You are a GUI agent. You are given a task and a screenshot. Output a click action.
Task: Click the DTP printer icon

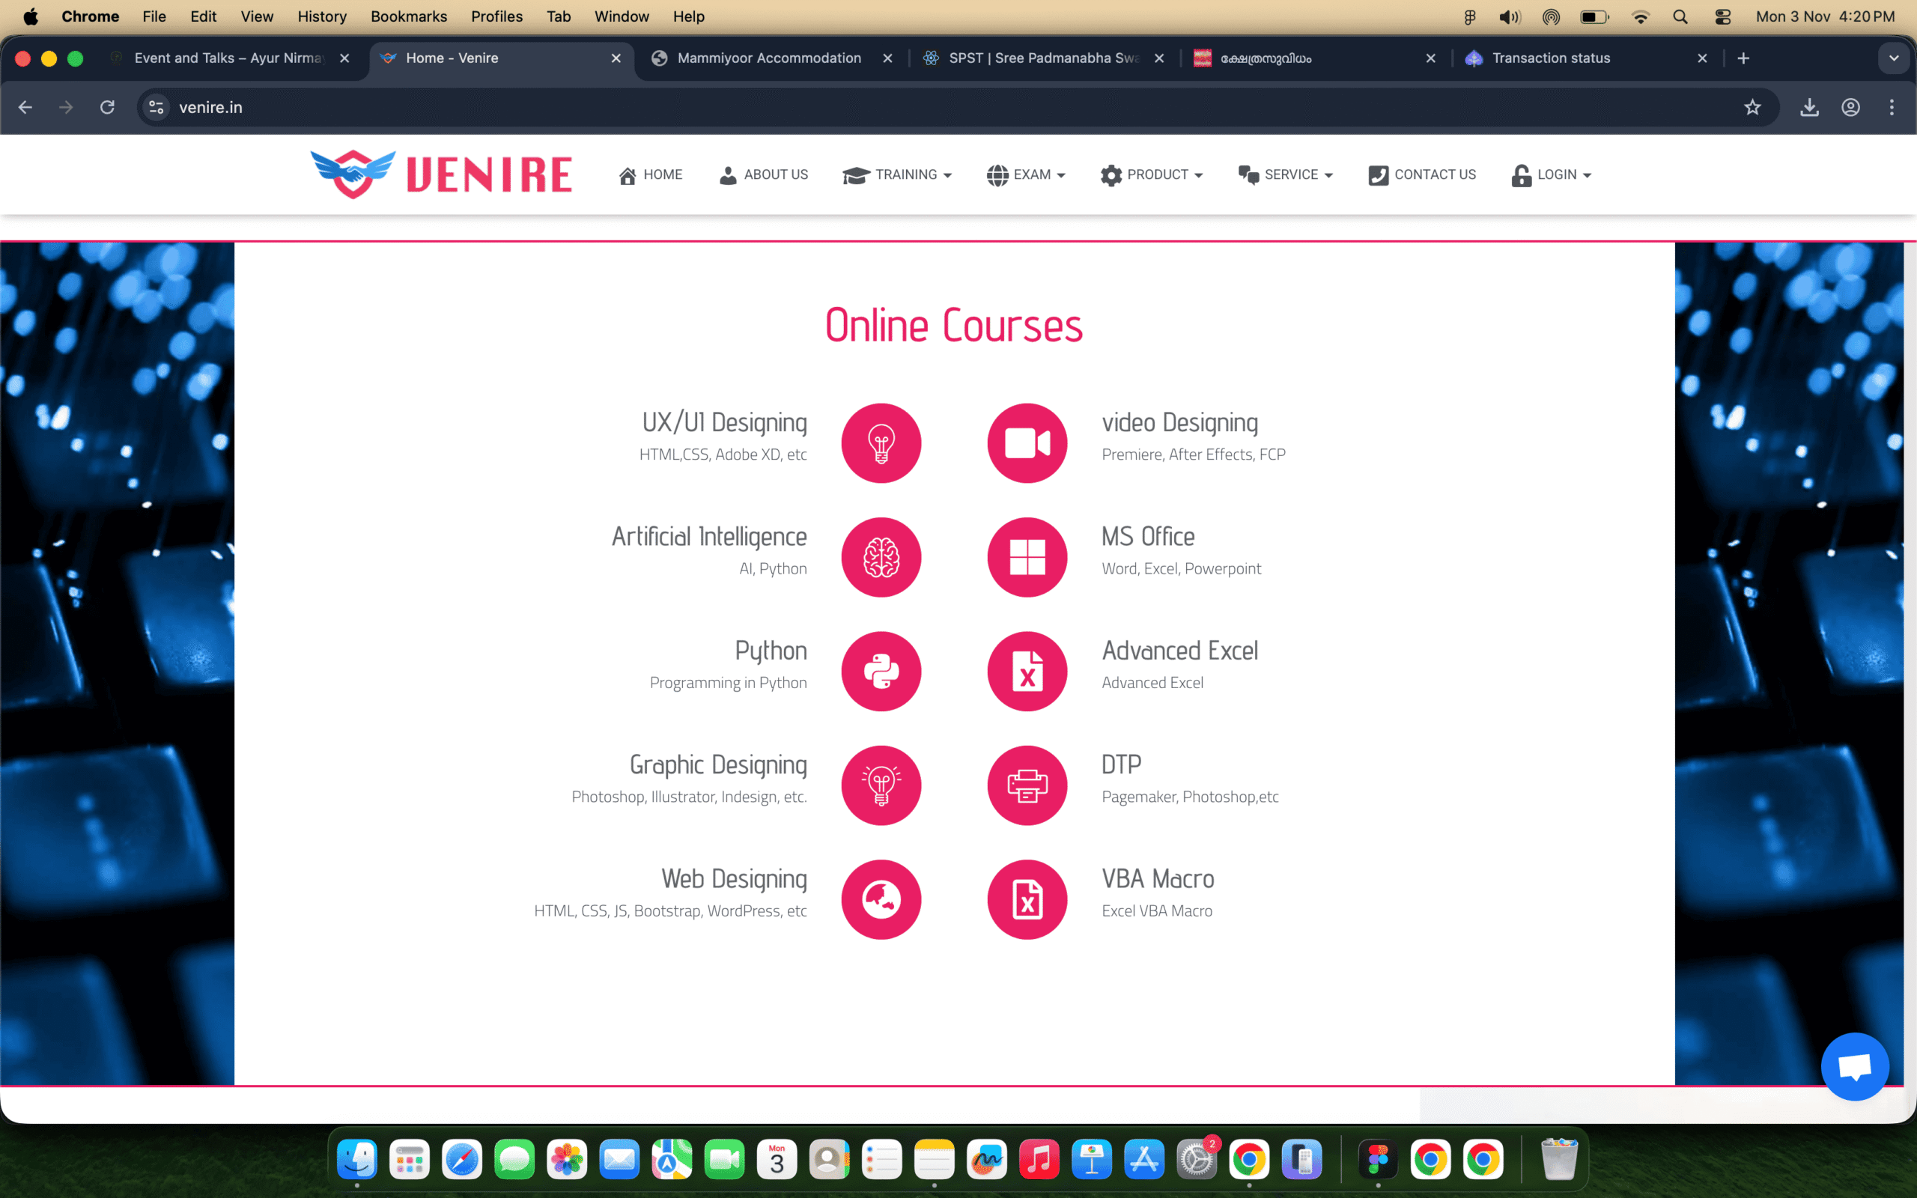coord(1027,785)
